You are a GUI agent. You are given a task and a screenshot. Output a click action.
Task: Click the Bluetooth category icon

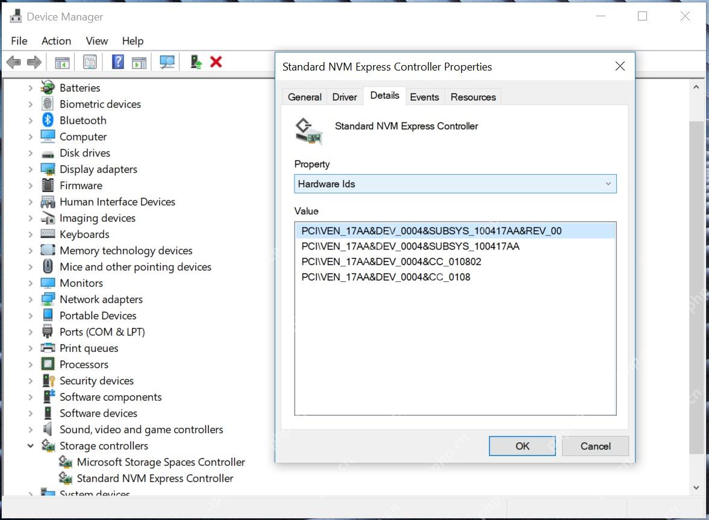(x=48, y=120)
